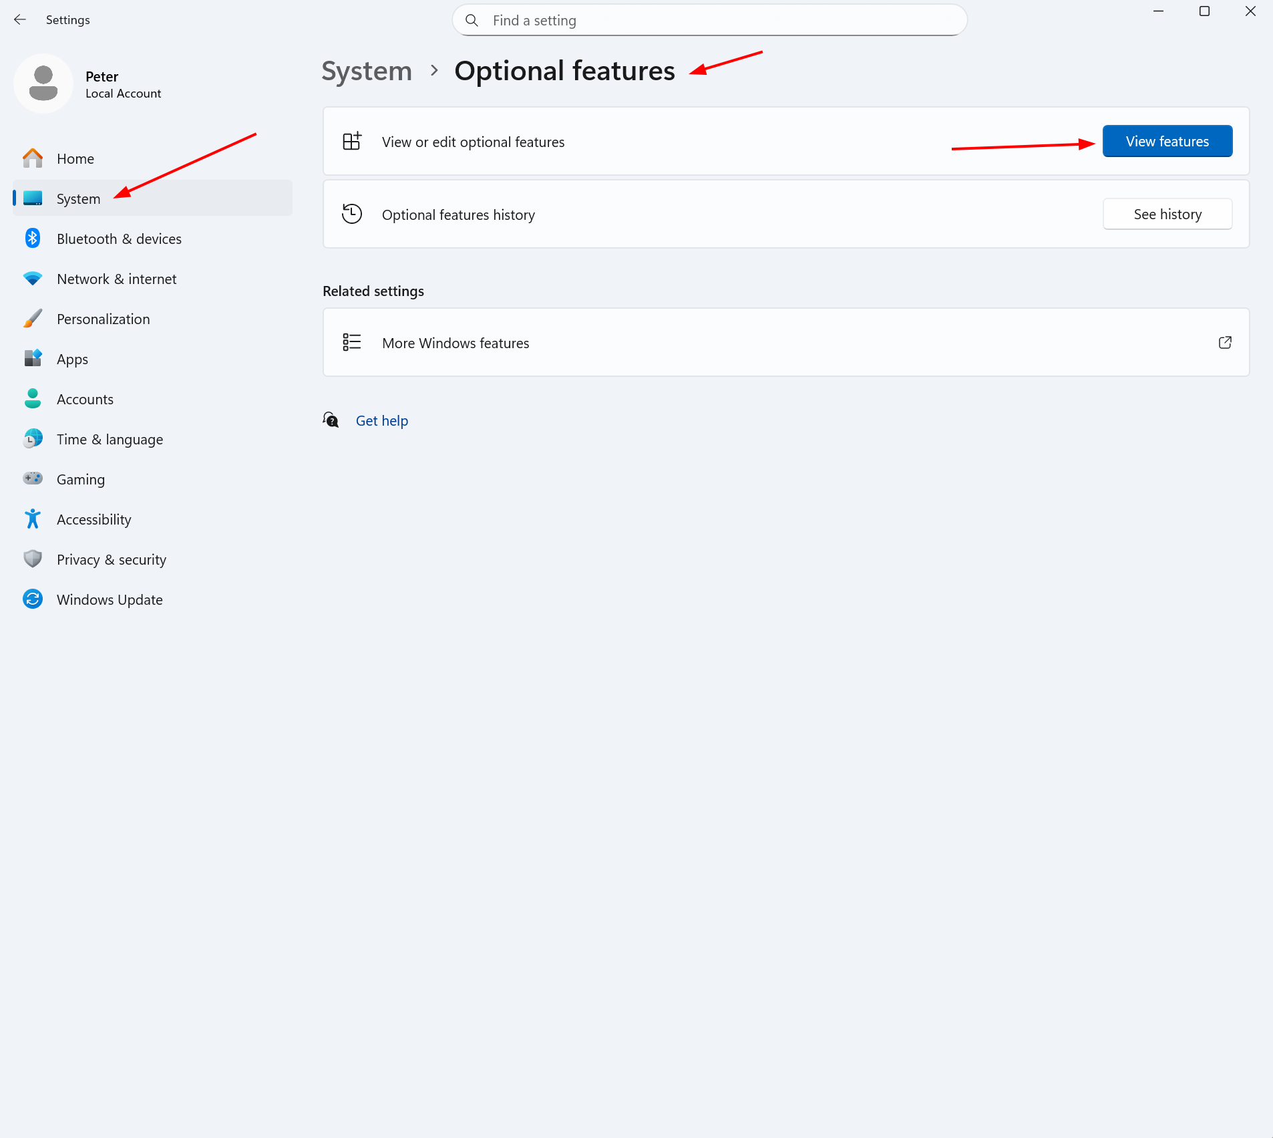
Task: Click the Network wifi icon
Action: 33,279
